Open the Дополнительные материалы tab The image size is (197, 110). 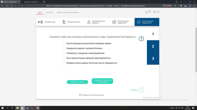pos(68,12)
